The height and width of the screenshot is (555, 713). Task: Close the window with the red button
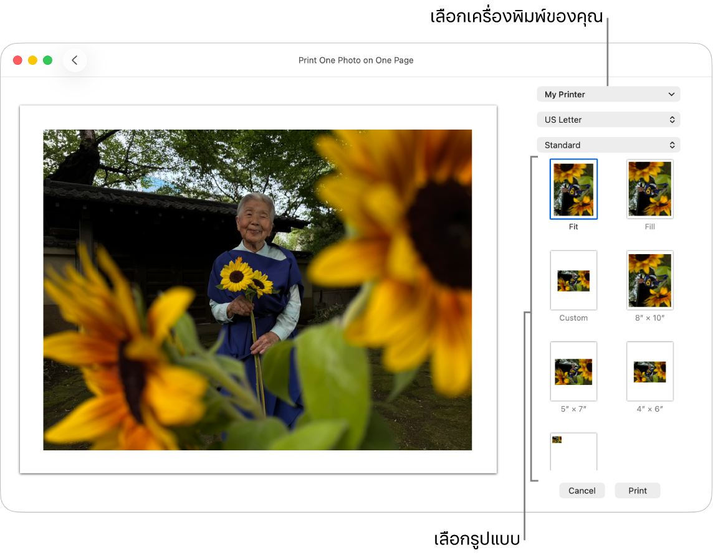click(x=17, y=60)
